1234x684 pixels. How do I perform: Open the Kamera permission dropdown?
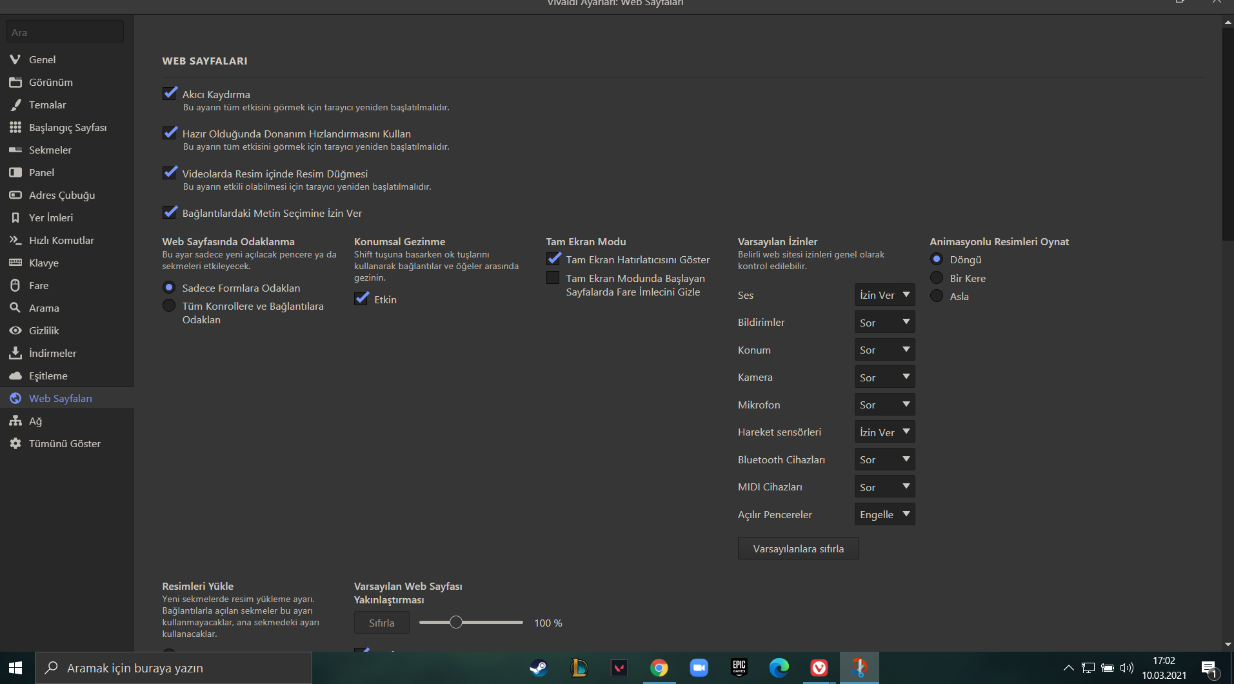[x=884, y=377]
